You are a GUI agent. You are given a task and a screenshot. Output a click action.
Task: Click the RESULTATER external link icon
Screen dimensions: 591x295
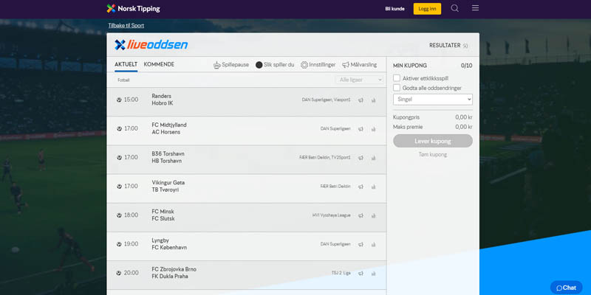[465, 46]
